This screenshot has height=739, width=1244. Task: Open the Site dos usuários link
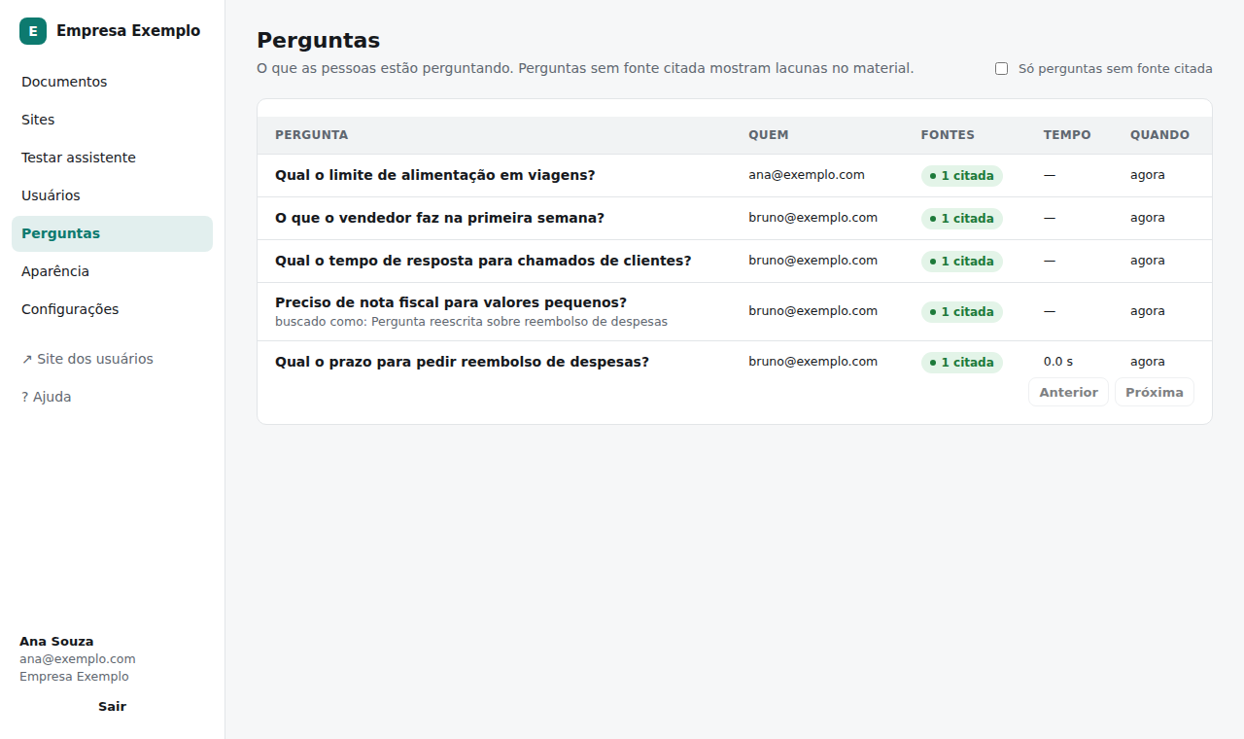pyautogui.click(x=112, y=359)
